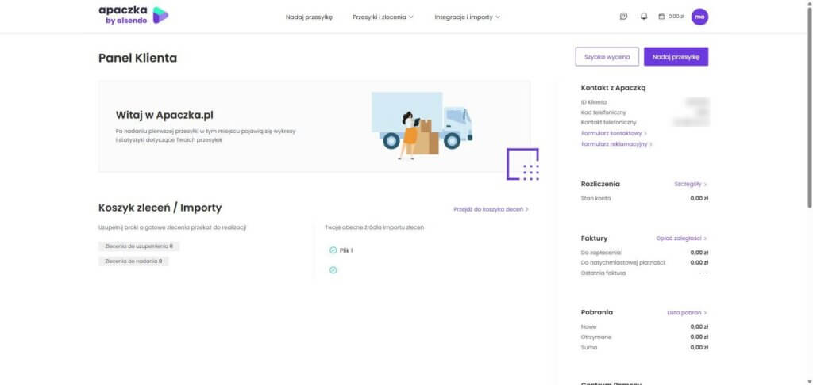Click the Kod telefoniczny label
Viewport: 813px width, 385px height.
(x=603, y=112)
